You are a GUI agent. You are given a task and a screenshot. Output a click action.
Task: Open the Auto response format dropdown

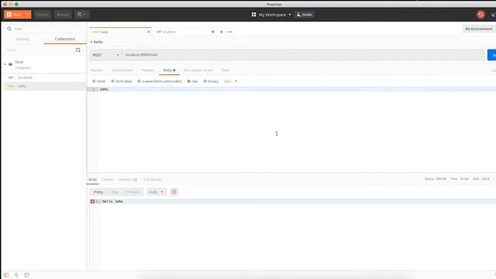(157, 192)
